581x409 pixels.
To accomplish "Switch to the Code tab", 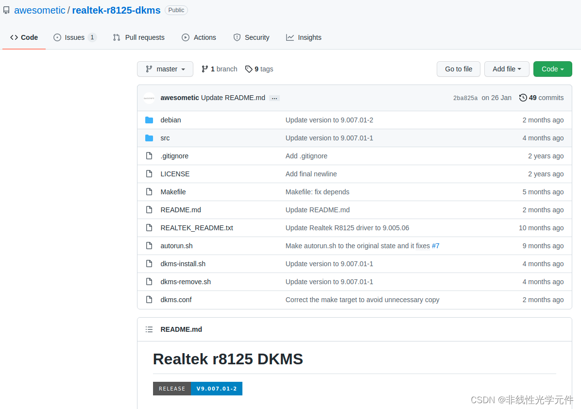I will pyautogui.click(x=24, y=37).
